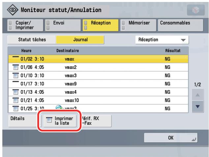Select the 01/10 3:10 vmax3 row
Viewport: 209px width, 157px height.
pyautogui.click(x=98, y=76)
